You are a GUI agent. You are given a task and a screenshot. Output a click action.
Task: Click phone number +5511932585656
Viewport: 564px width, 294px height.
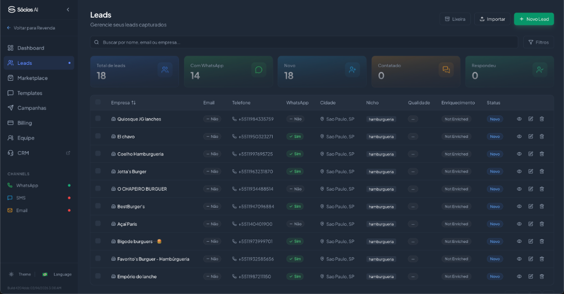click(x=256, y=259)
